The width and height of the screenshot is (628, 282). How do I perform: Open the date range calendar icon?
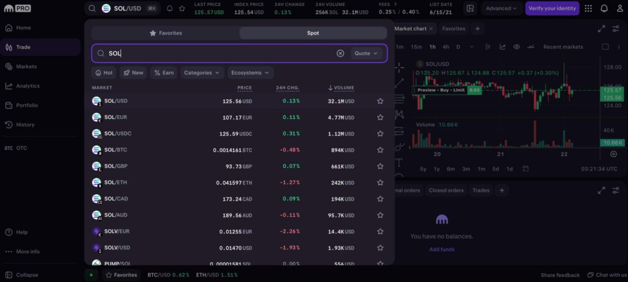526,169
